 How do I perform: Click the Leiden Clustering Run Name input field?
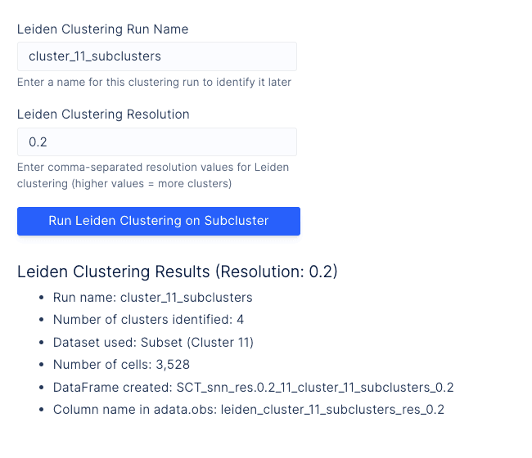[x=156, y=56]
